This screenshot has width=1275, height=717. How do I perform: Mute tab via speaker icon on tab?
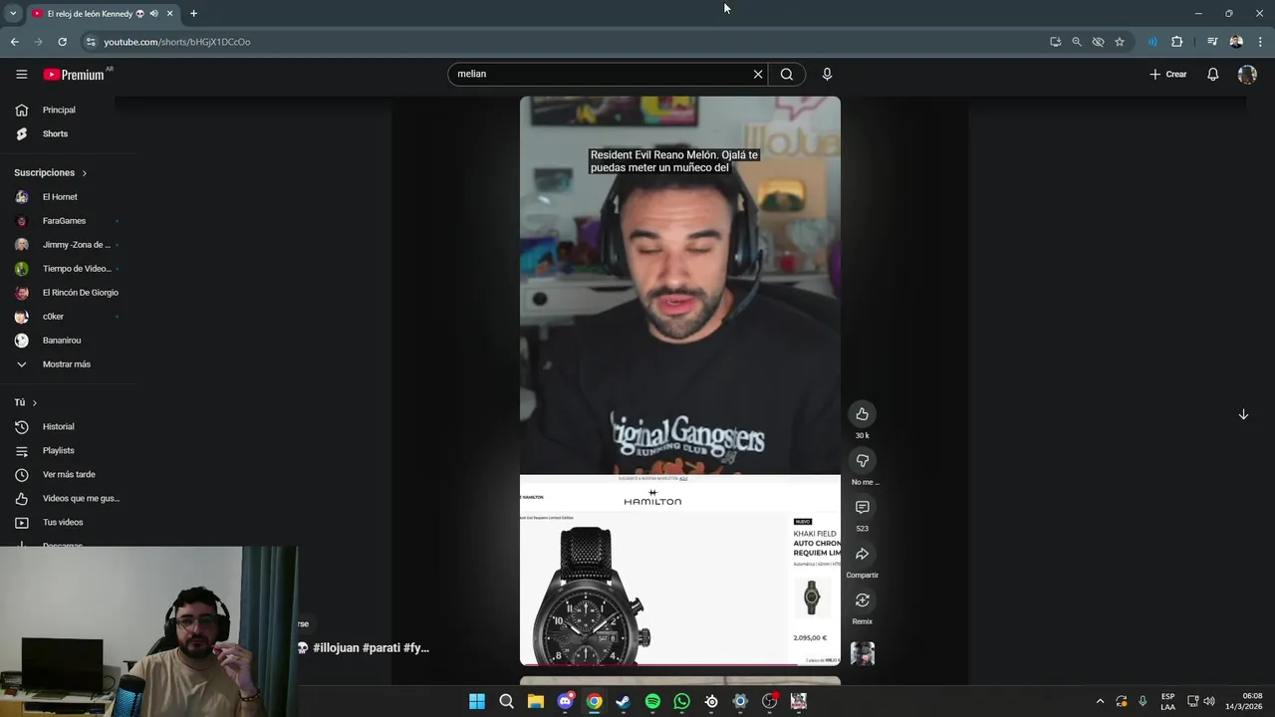[153, 14]
